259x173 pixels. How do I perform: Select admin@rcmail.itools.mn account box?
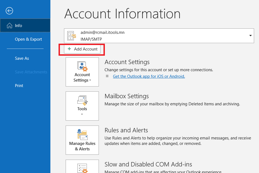159,36
